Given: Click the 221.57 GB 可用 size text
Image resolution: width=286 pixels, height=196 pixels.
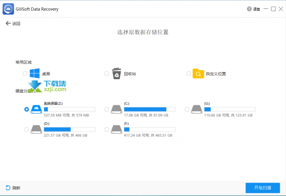Looking at the screenshot, I should point(66,135).
